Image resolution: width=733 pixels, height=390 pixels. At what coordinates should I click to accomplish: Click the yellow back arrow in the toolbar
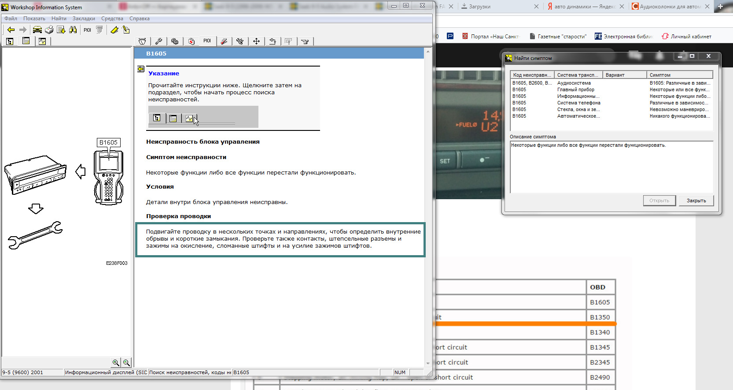11,30
